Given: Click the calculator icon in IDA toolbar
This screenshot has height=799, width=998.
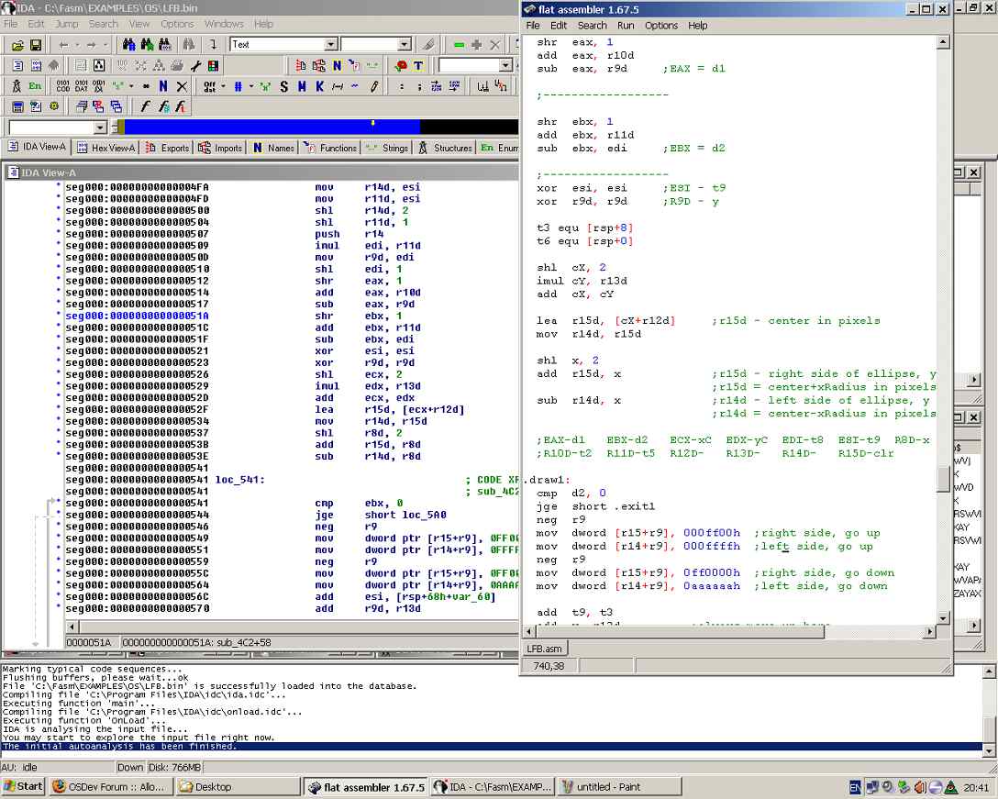Looking at the screenshot, I should pyautogui.click(x=17, y=106).
